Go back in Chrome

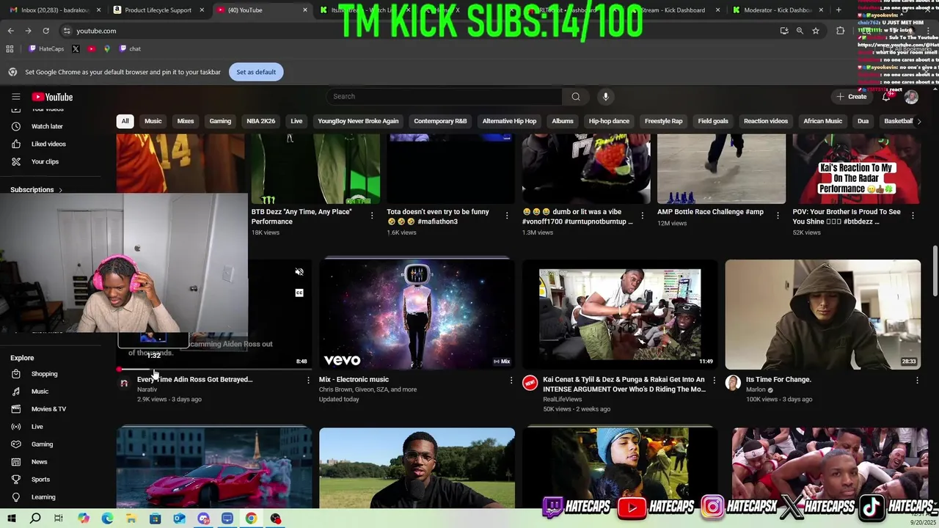(x=10, y=31)
